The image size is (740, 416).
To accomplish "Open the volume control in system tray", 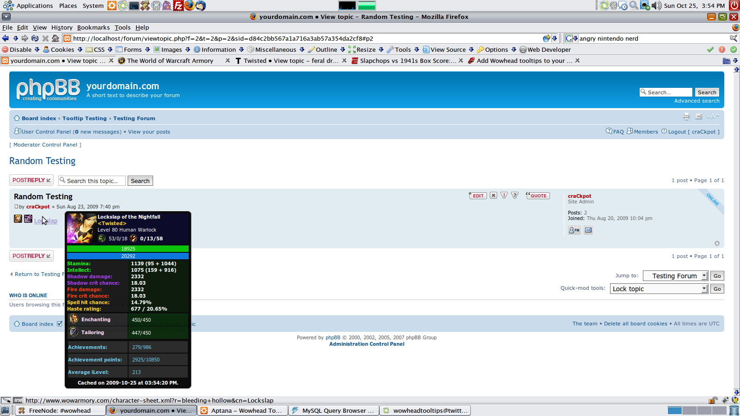I will (x=657, y=6).
